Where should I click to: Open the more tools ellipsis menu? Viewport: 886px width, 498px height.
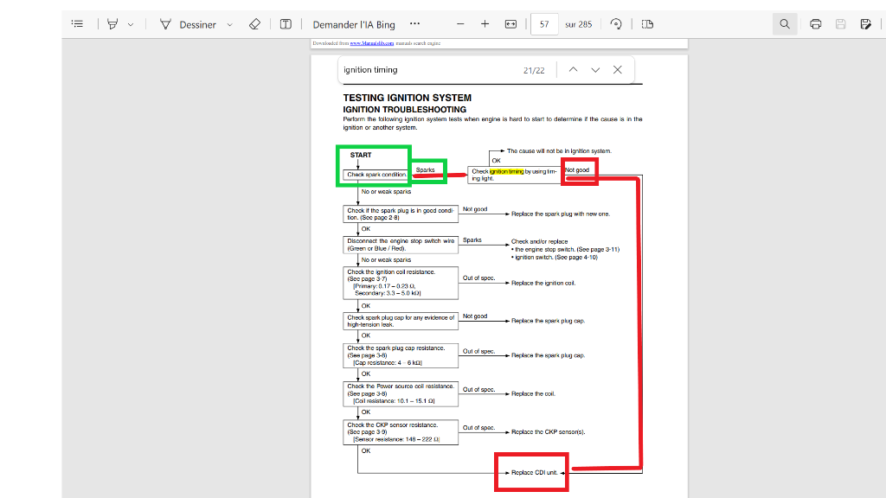pos(414,24)
